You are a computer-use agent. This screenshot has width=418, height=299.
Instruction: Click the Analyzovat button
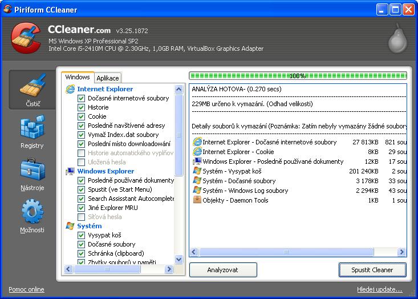(x=223, y=270)
